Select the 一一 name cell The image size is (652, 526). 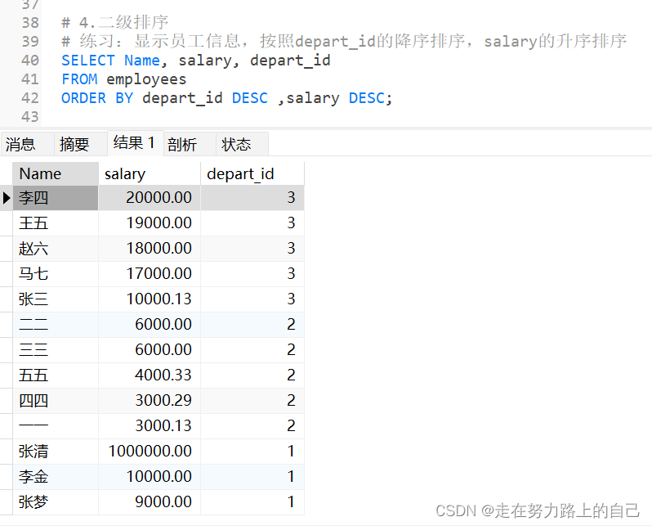click(x=56, y=426)
